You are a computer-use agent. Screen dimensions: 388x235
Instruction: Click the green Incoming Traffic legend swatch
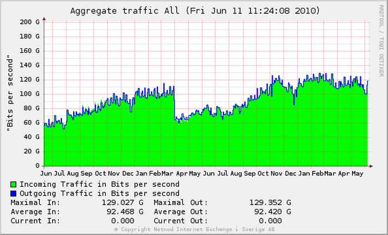(13, 185)
